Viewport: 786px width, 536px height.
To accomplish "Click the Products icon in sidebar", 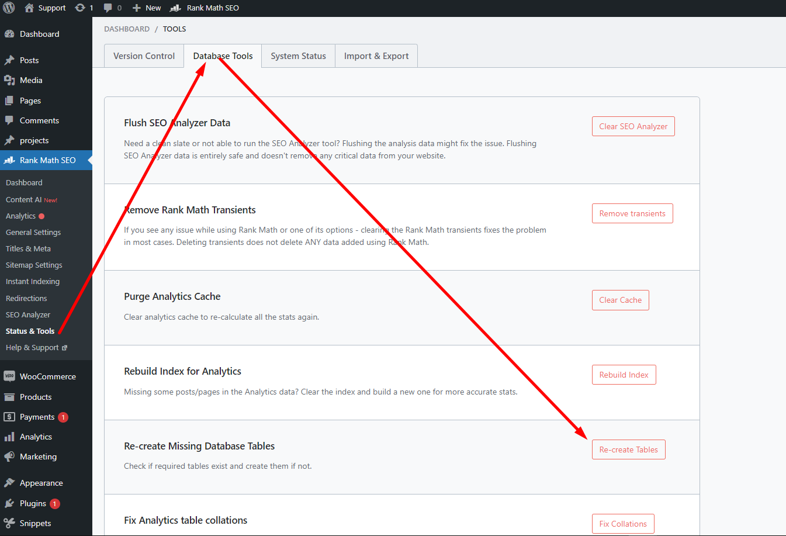I will [9, 397].
